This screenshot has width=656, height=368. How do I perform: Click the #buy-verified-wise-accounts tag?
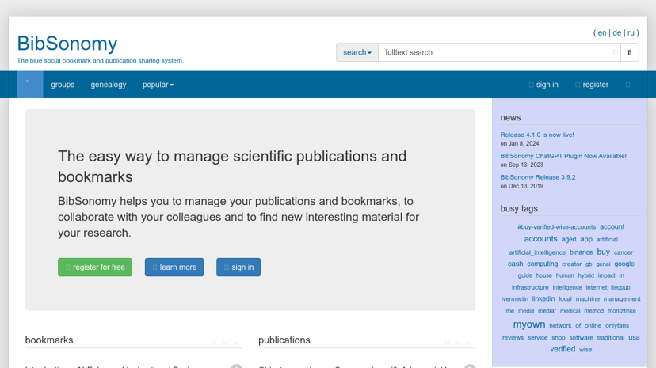(556, 227)
